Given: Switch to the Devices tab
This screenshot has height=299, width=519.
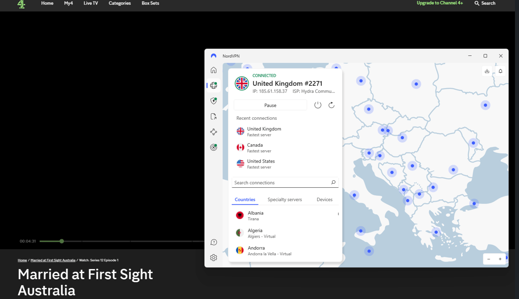Looking at the screenshot, I should [324, 200].
